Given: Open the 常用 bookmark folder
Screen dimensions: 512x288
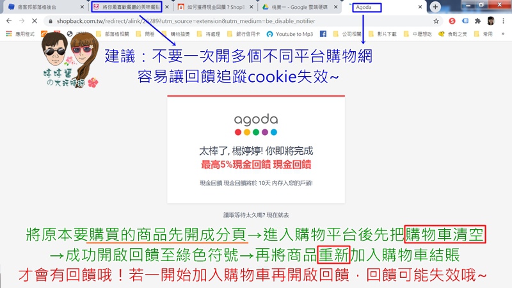Looking at the screenshot, I should tap(483, 34).
